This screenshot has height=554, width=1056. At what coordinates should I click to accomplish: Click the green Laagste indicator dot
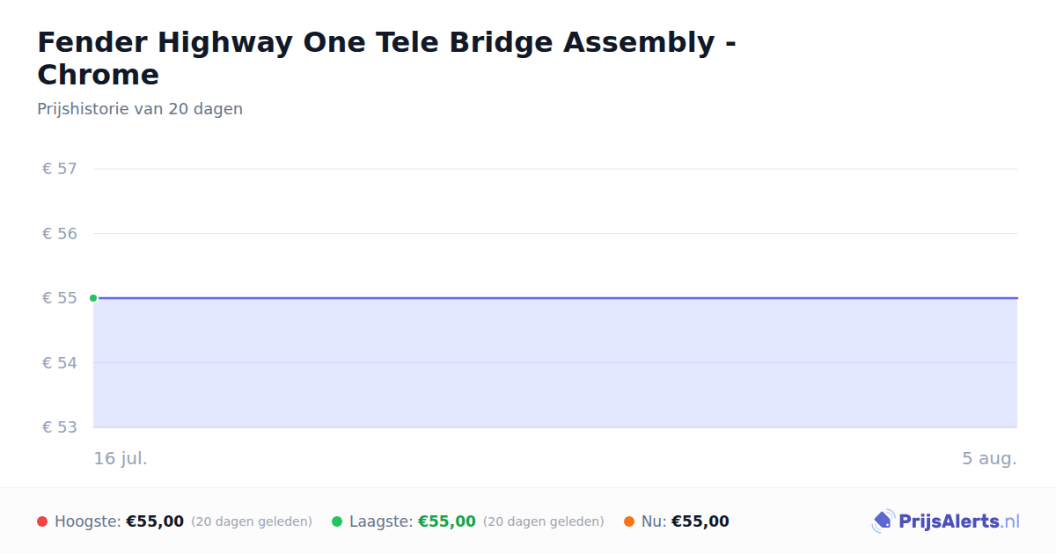pyautogui.click(x=337, y=521)
